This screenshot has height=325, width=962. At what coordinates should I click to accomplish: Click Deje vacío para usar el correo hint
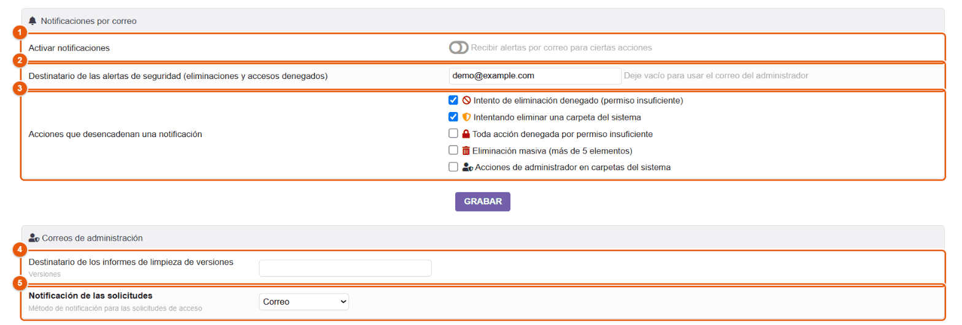(x=716, y=76)
